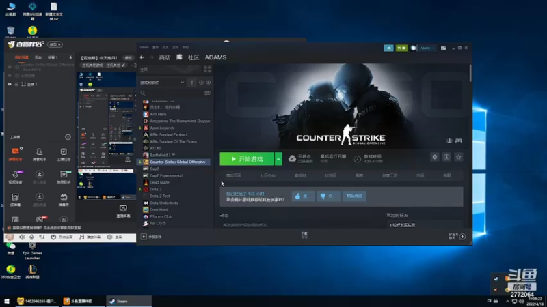Open 库 library tab in Steam

point(179,57)
